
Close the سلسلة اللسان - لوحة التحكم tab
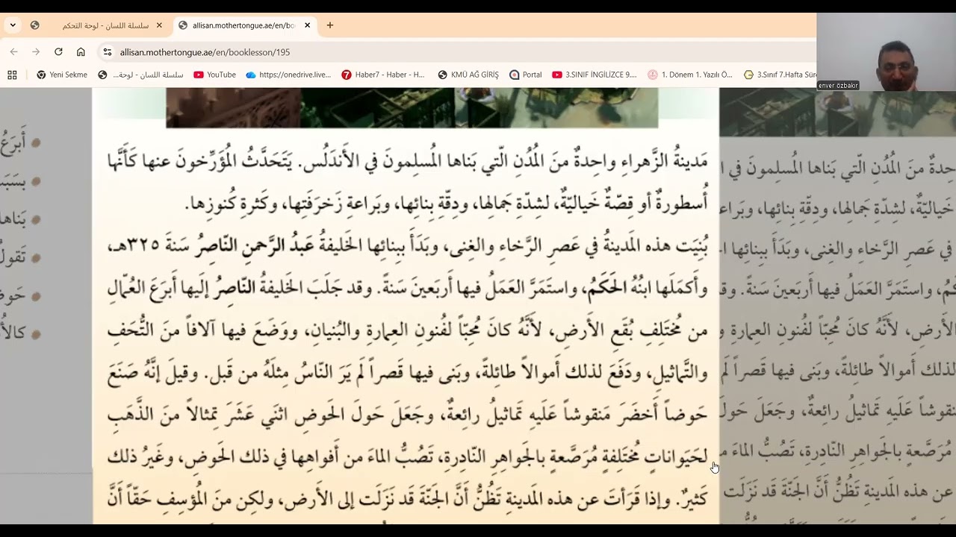tap(159, 25)
